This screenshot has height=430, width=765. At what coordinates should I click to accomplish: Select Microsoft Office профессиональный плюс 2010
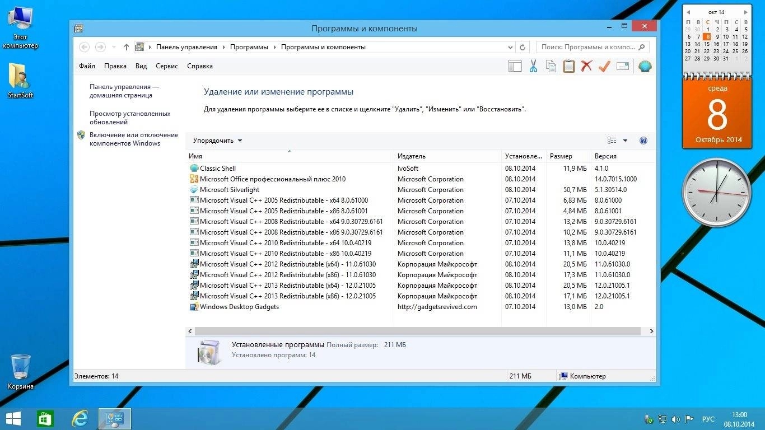tap(420, 179)
